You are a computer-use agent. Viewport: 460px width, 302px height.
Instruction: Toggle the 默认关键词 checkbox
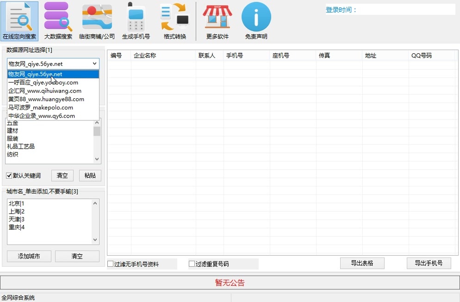[x=9, y=176]
